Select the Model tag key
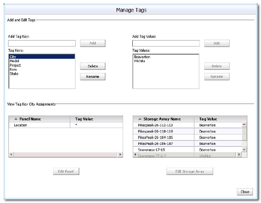Viewport: 261px width, 203px height. point(14,61)
